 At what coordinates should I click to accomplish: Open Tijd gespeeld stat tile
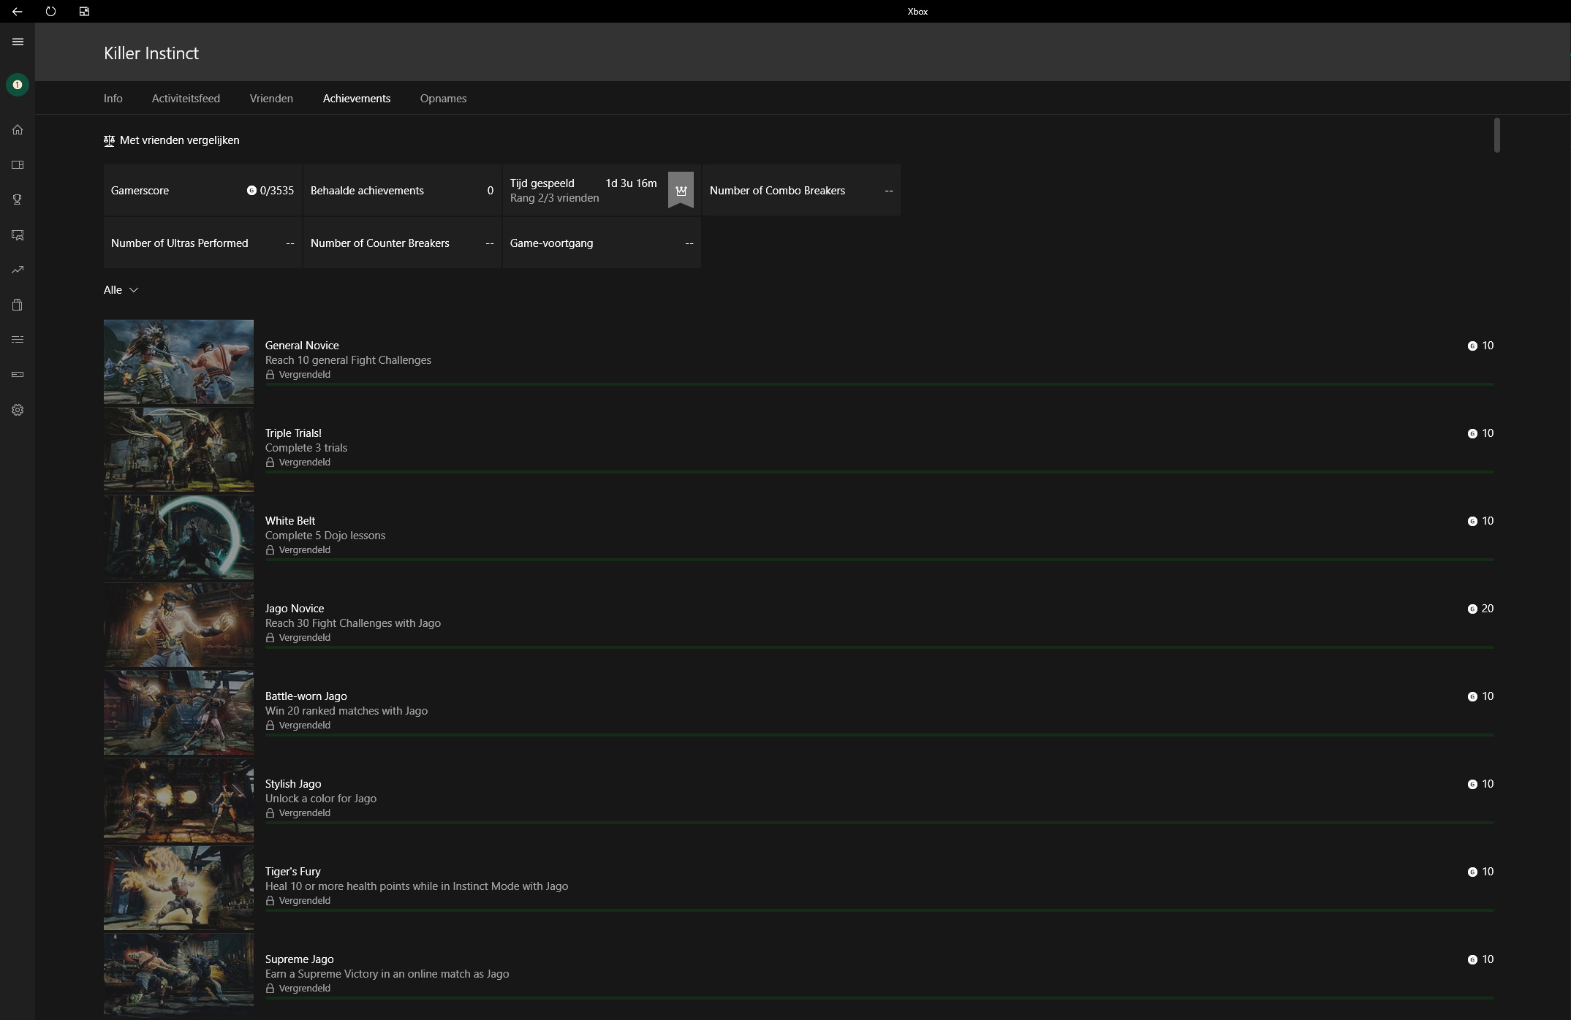click(x=602, y=191)
